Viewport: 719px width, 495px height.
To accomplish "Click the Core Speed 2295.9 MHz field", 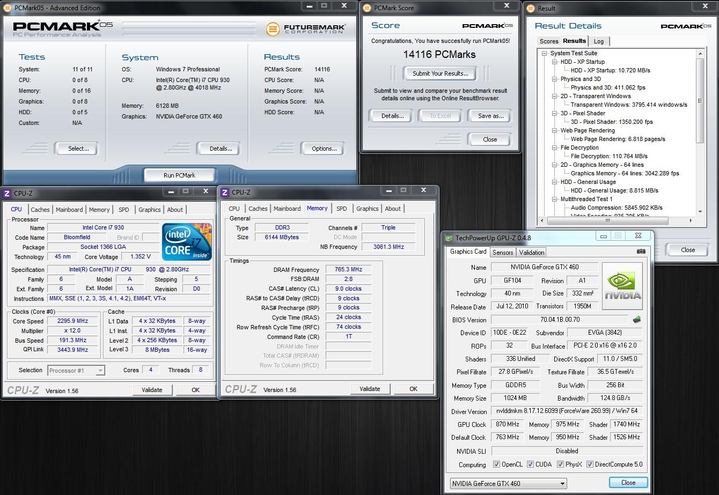I will (72, 321).
